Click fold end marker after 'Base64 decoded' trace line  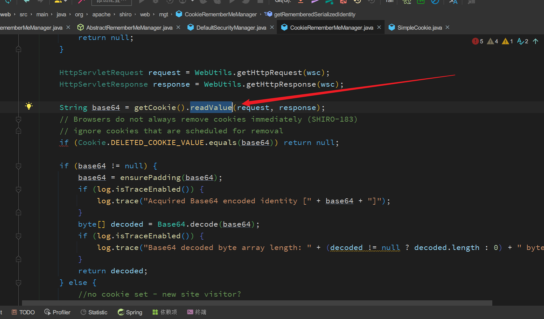click(19, 259)
